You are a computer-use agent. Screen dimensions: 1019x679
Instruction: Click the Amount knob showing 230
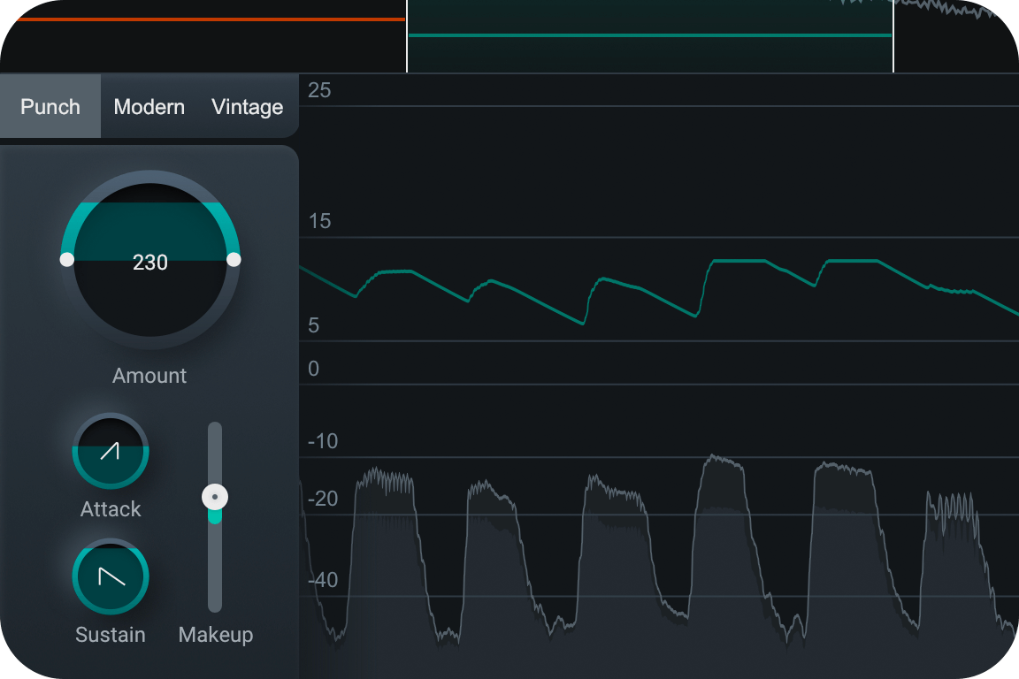click(150, 260)
